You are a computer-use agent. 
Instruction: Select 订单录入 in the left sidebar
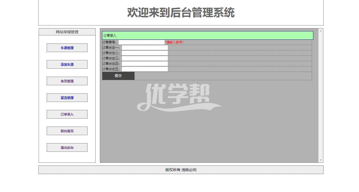67,114
